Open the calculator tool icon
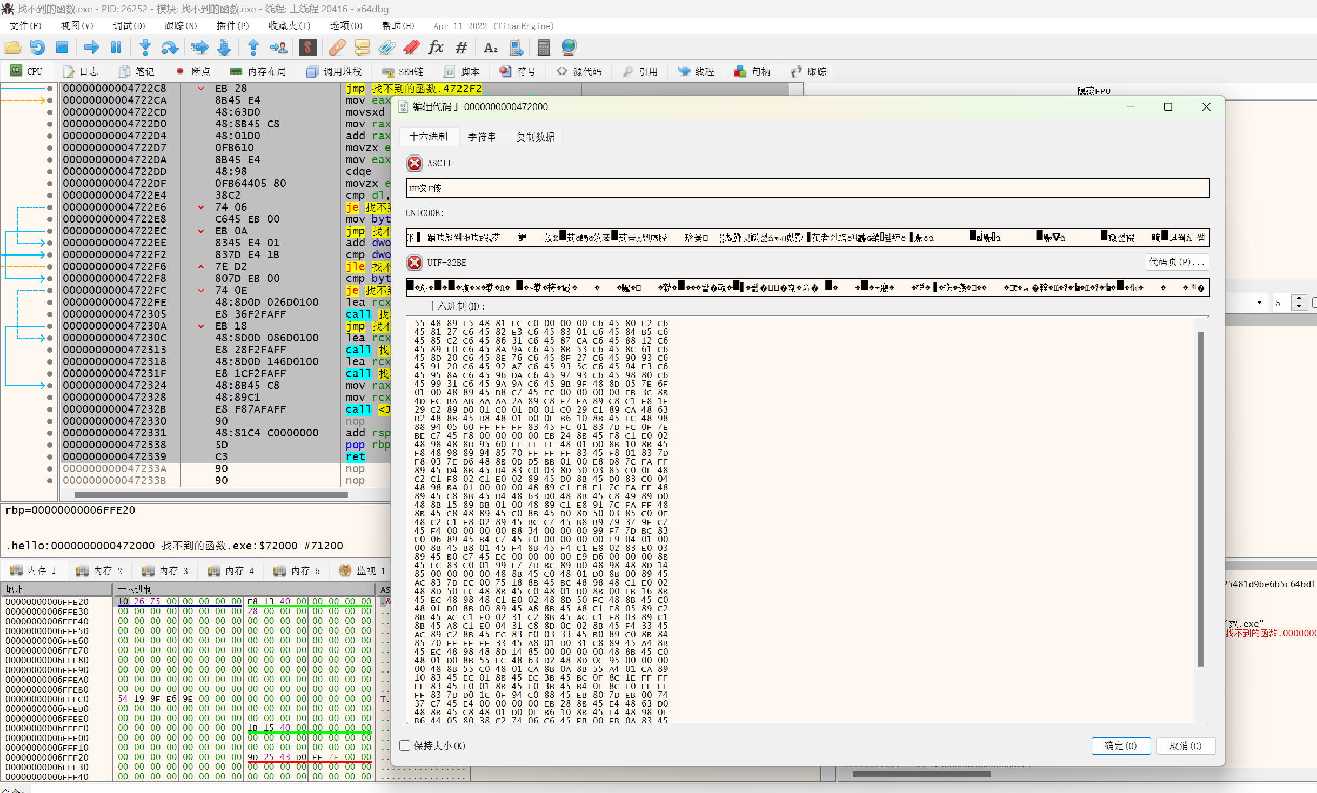1317x793 pixels. pyautogui.click(x=543, y=48)
